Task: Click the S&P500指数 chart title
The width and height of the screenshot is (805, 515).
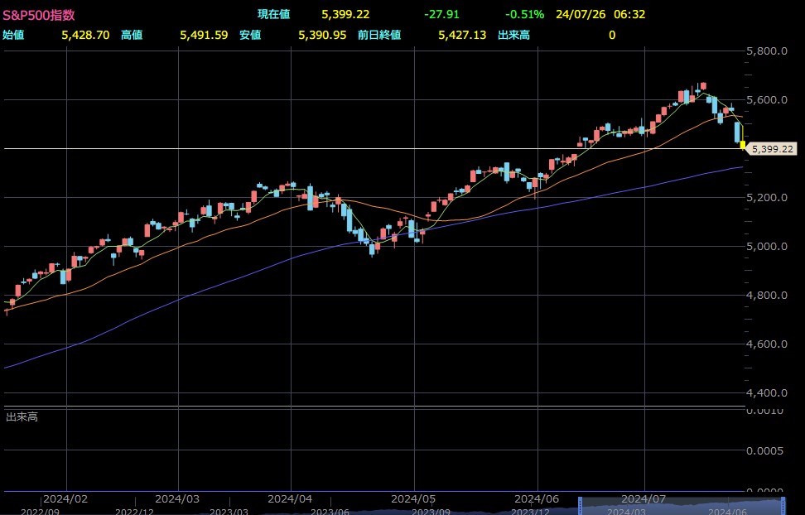Action: [x=39, y=15]
